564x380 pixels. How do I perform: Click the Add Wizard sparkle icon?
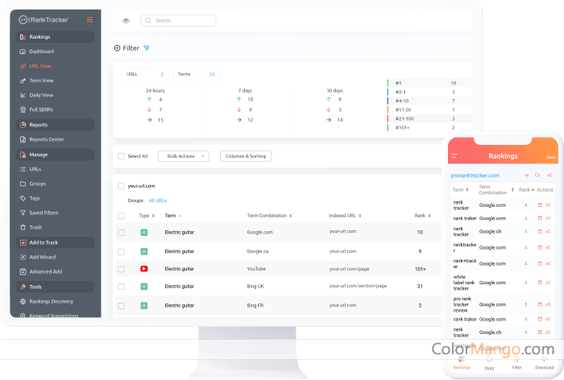[x=23, y=257]
